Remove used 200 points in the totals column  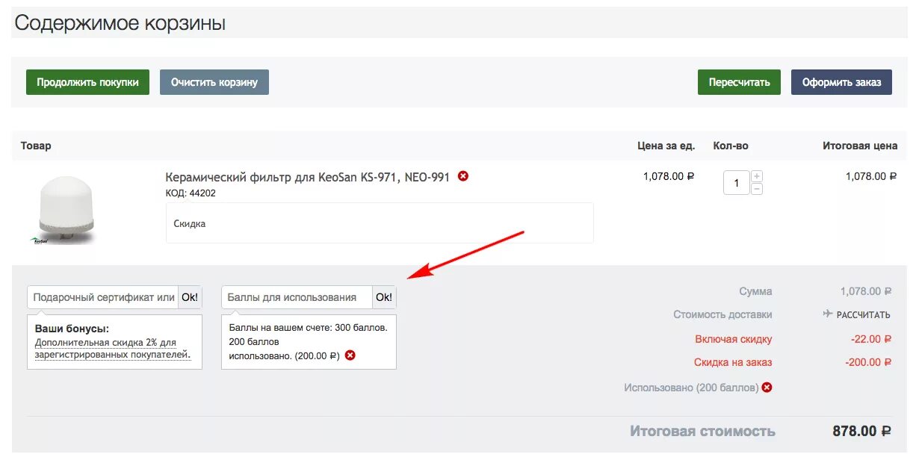[767, 388]
